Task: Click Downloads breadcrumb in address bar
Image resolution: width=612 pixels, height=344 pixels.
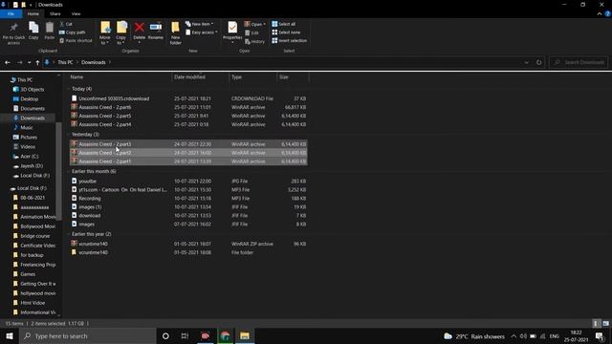Action: coord(94,62)
